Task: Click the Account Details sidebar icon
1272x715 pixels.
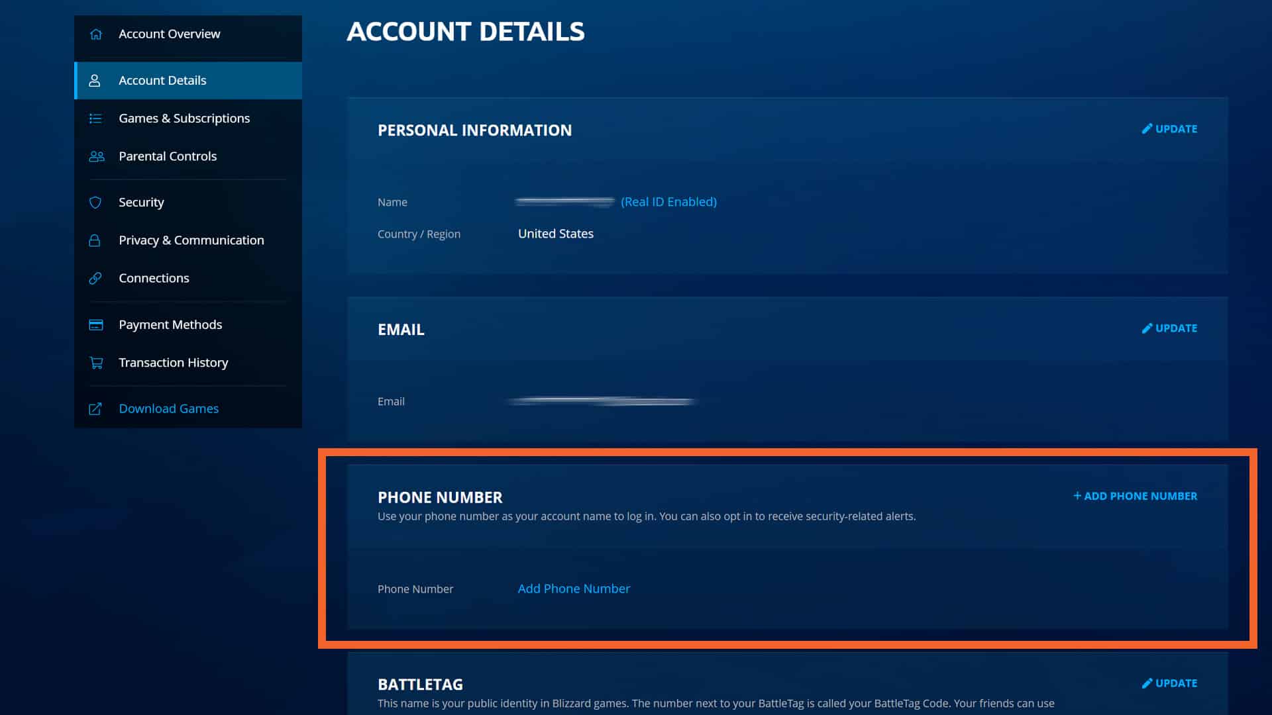Action: (95, 79)
